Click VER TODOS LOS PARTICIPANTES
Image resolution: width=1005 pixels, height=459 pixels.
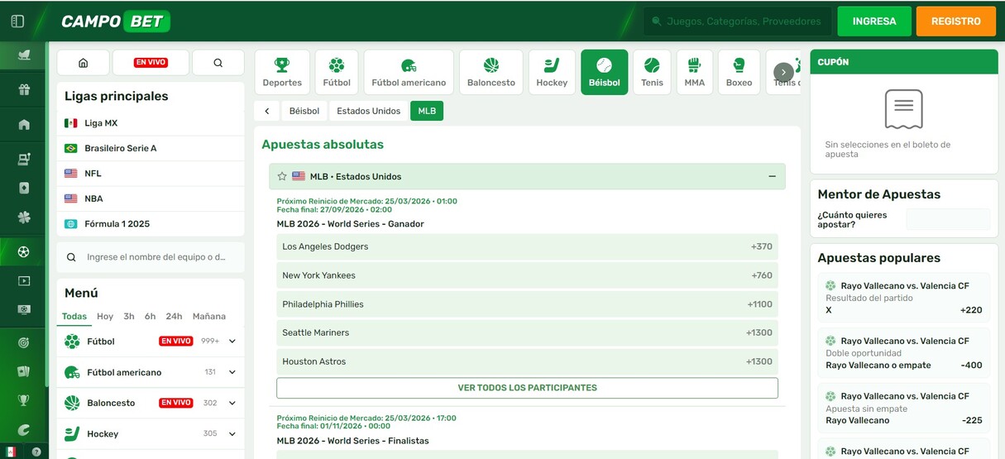pyautogui.click(x=527, y=388)
